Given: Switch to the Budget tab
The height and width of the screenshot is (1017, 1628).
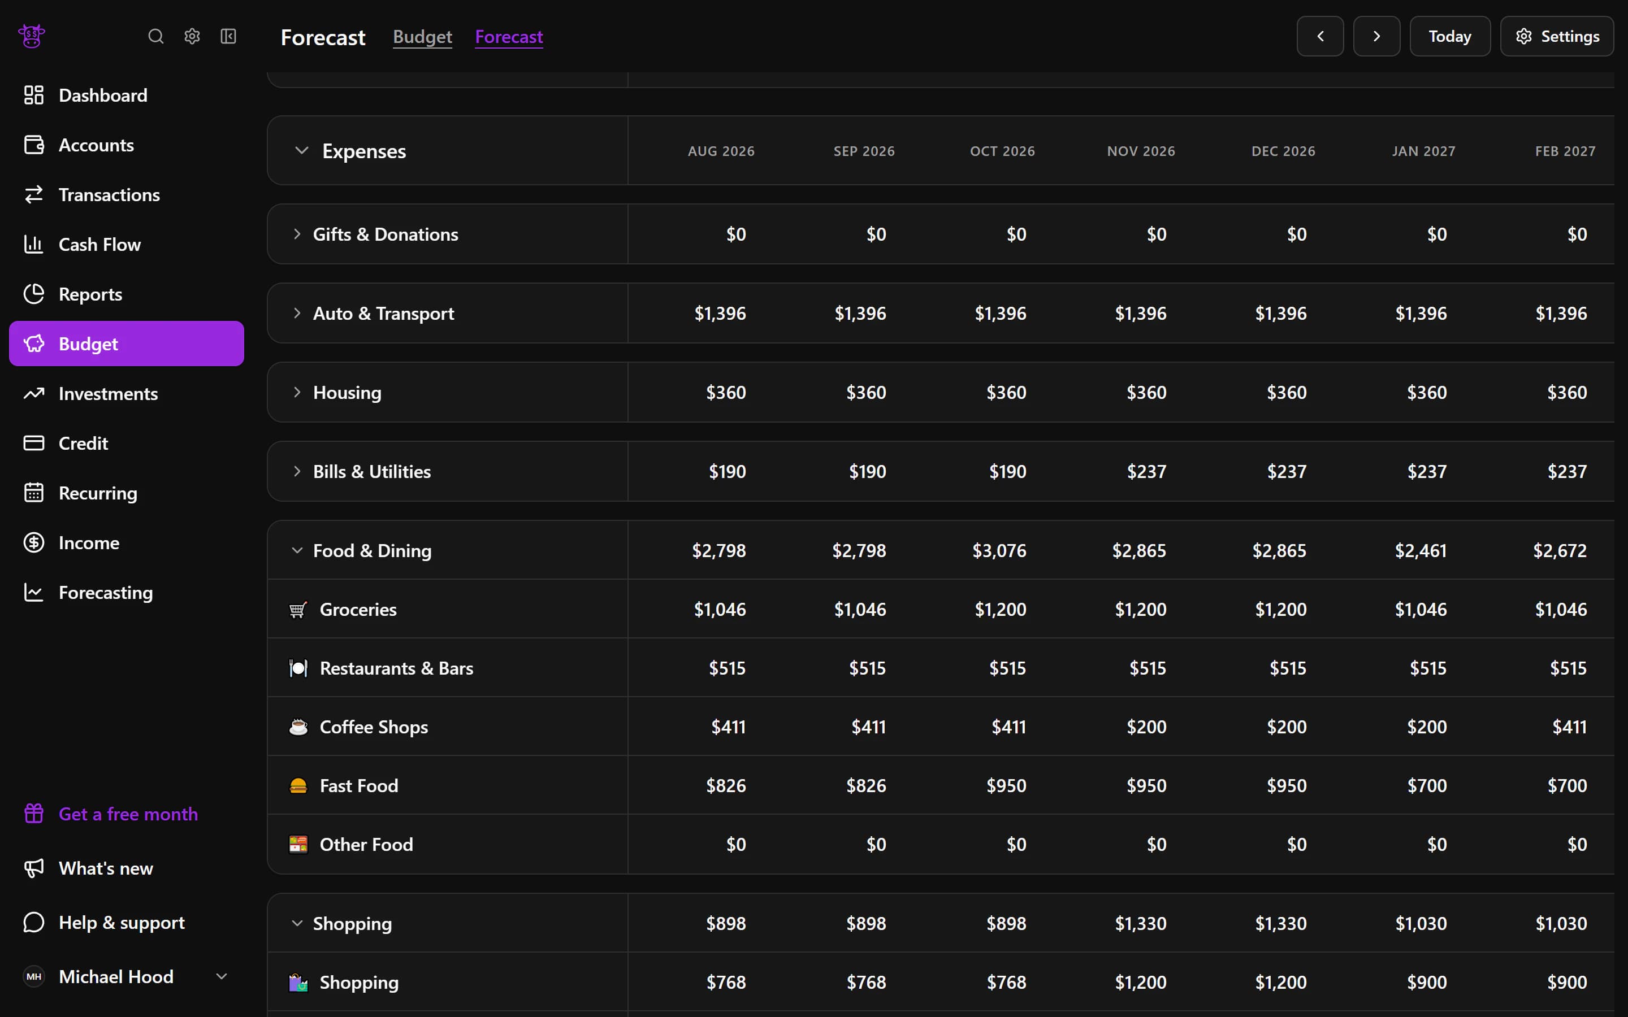Looking at the screenshot, I should [x=422, y=36].
